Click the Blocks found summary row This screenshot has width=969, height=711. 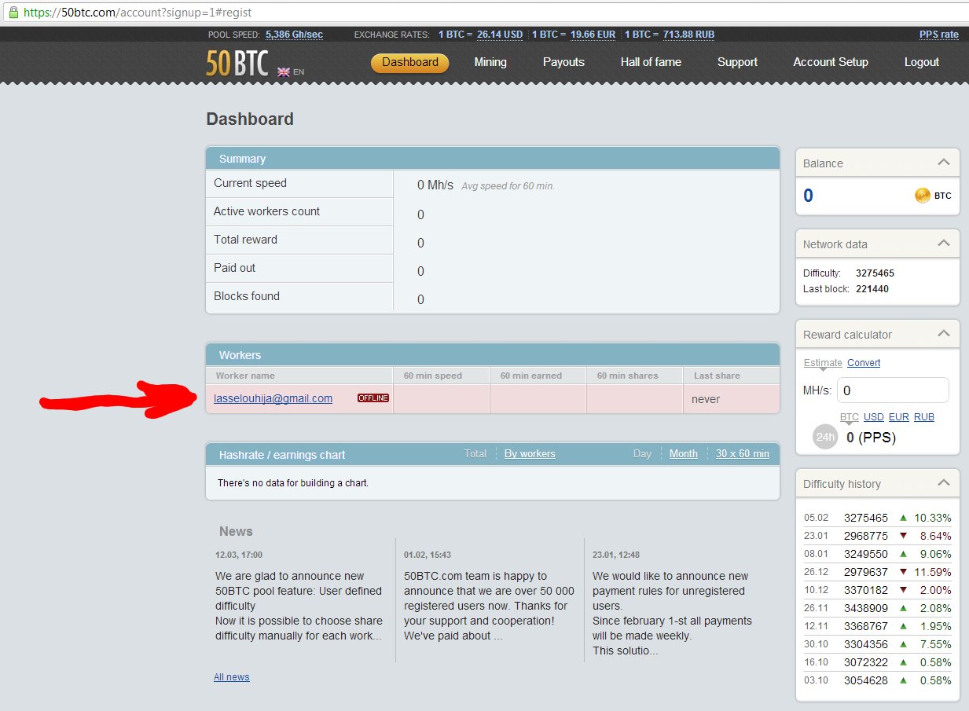493,297
